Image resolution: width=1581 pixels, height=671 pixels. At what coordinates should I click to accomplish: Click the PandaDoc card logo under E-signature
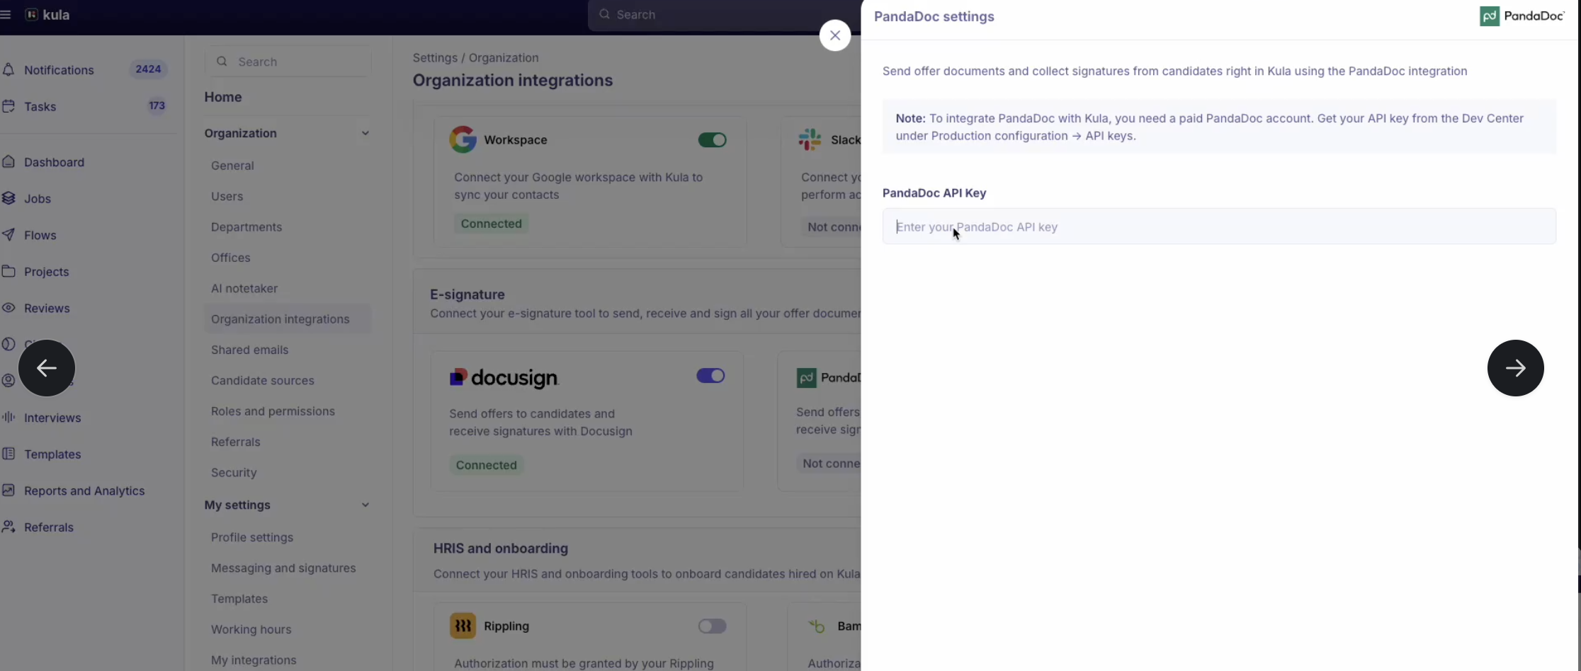[x=828, y=378]
